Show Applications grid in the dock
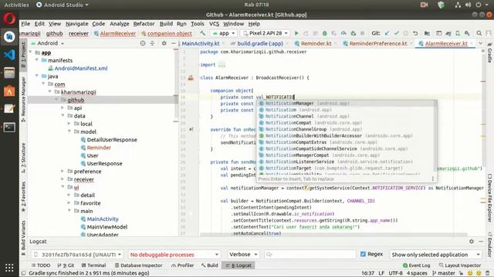The height and width of the screenshot is (277, 494). [9, 268]
